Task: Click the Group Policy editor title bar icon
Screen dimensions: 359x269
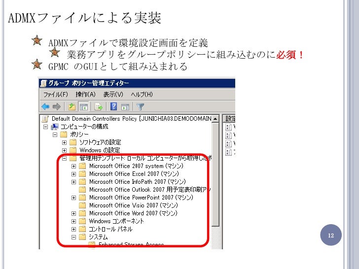Action: point(43,83)
